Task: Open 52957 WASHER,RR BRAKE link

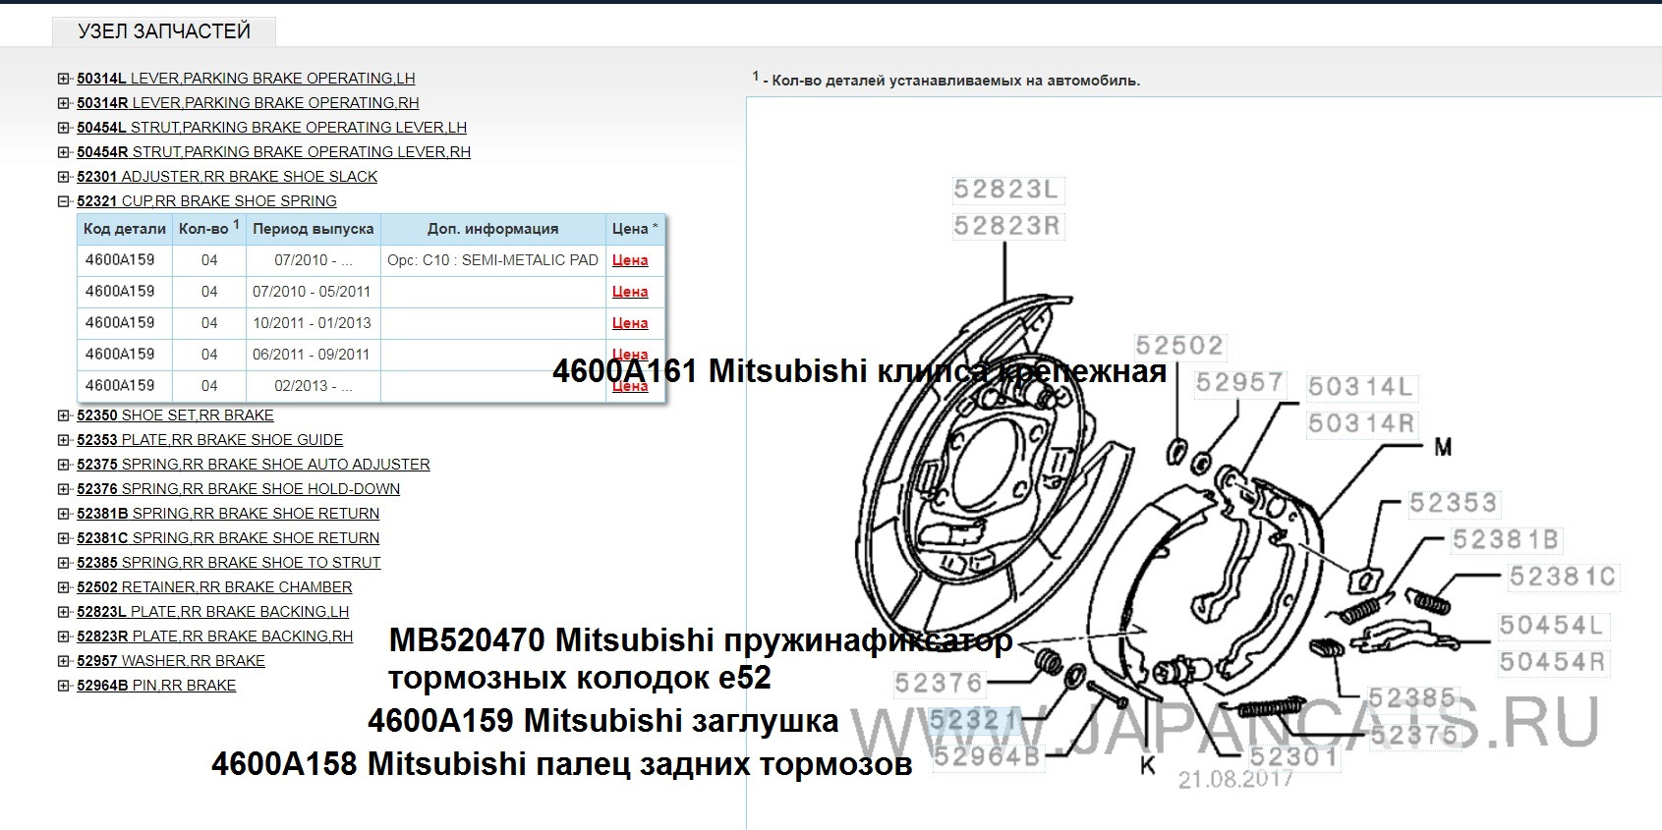Action: tap(171, 661)
